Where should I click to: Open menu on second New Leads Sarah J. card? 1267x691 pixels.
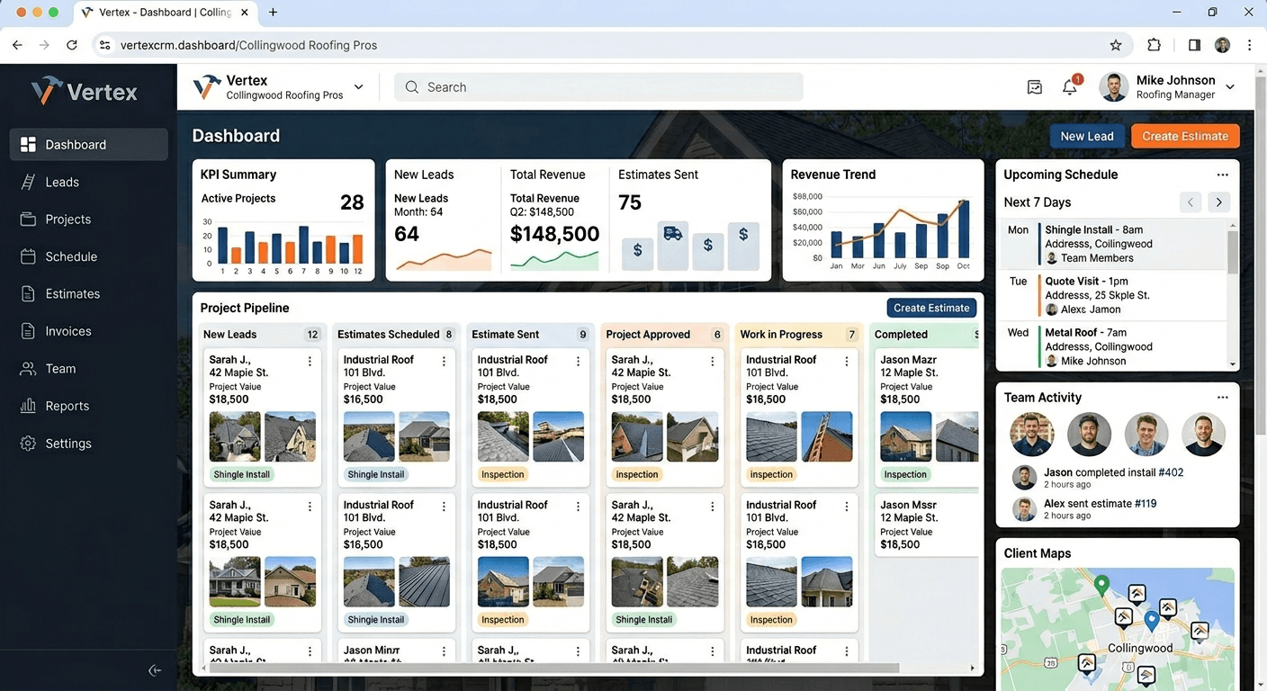pyautogui.click(x=310, y=507)
